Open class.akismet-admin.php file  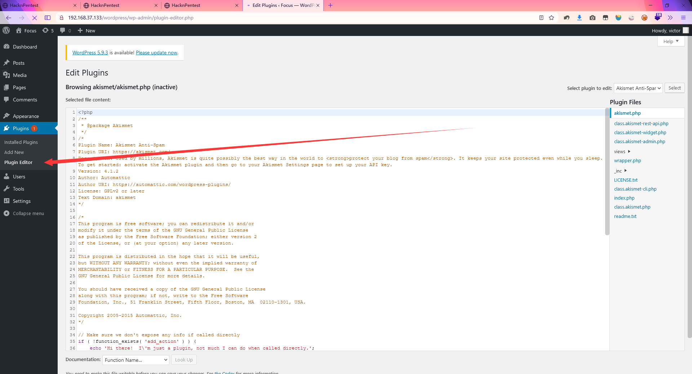(x=640, y=141)
